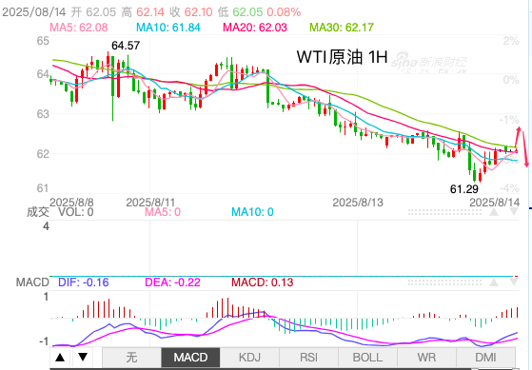The image size is (532, 370).
Task: Click the dark horizontal scrollbar below indicator tabs
Action: tap(261, 369)
